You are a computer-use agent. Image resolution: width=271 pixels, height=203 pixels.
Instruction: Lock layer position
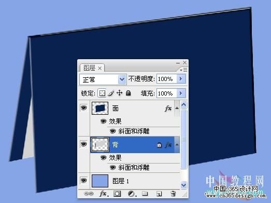click(x=119, y=93)
